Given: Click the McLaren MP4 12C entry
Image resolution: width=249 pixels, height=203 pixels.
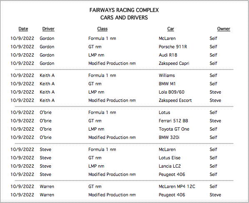Looking at the screenshot, I should tap(177, 186).
